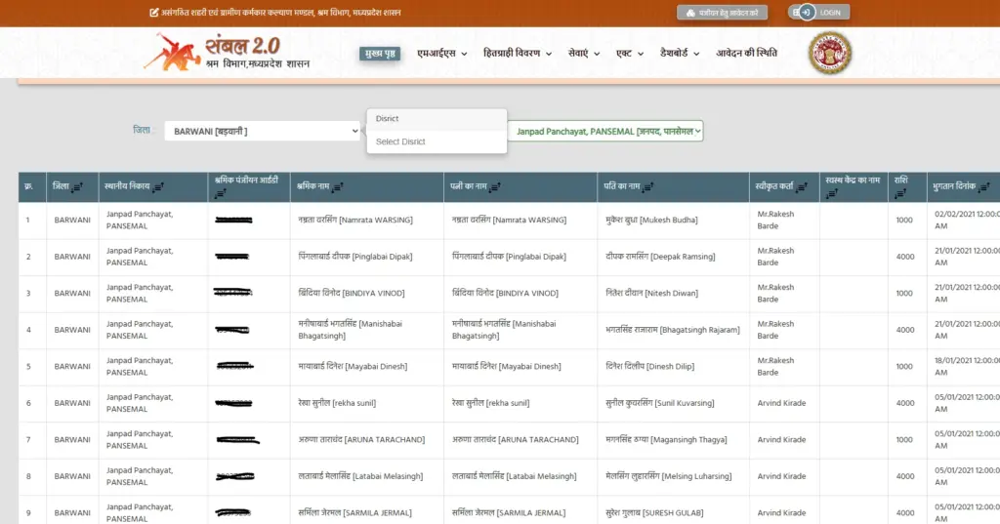The width and height of the screenshot is (1000, 524).
Task: Select worker name Latabai Melasingh cell
Action: pos(367,476)
